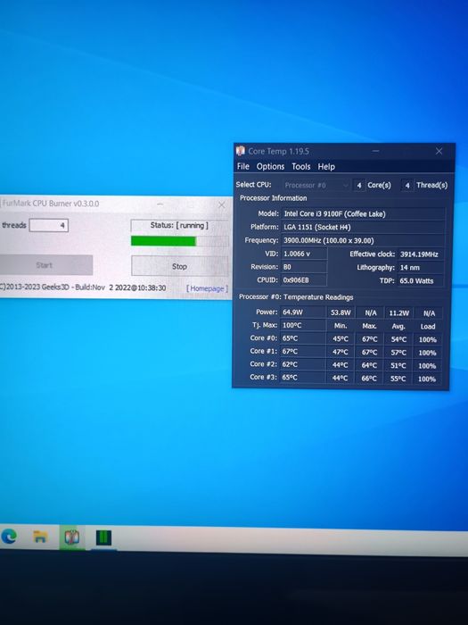Click the Core #3 current temperature 65°C
The image size is (468, 625).
point(302,378)
